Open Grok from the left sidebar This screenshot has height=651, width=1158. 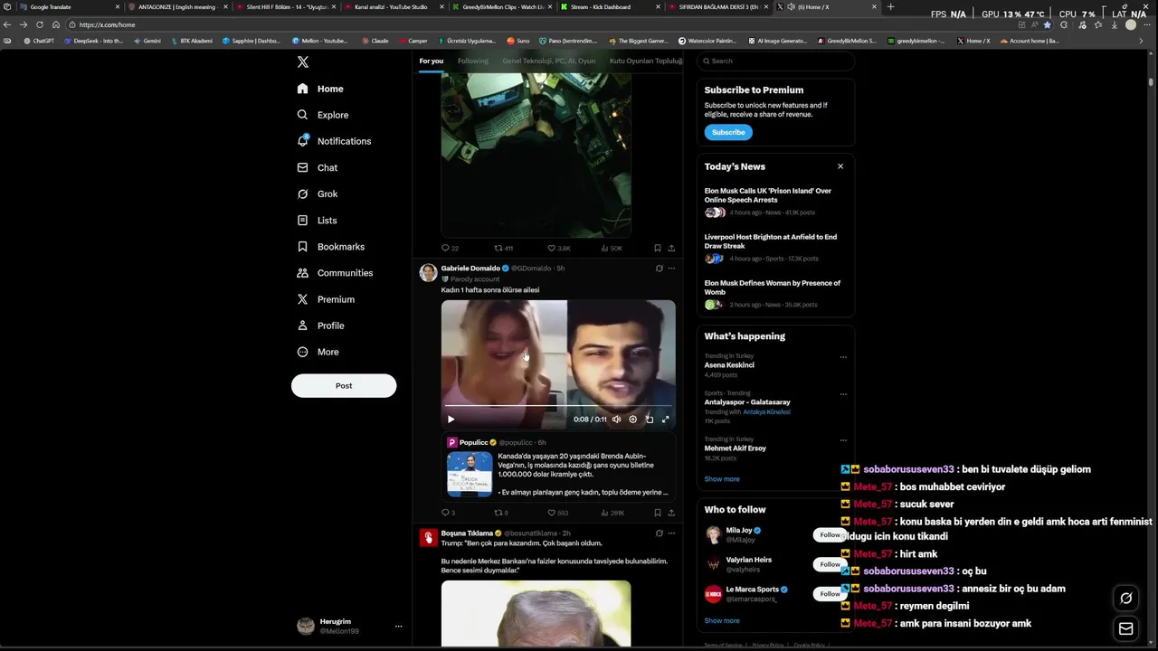point(318,193)
